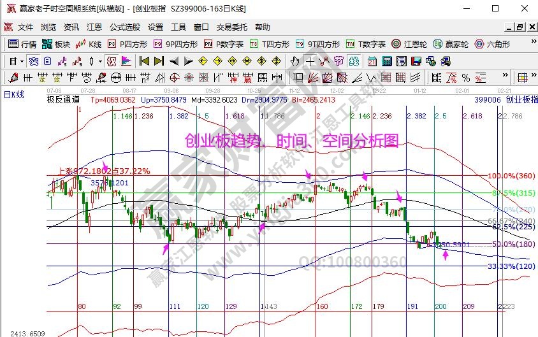Expand the 日 period dropdown arrow
The width and height of the screenshot is (538, 337).
(x=21, y=61)
